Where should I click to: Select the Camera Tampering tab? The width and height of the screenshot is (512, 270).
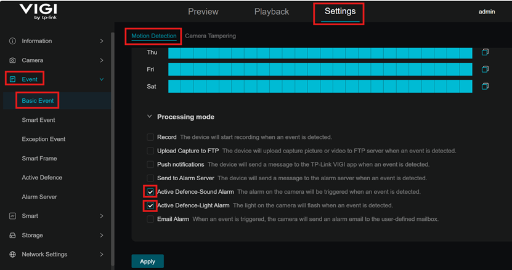pos(210,36)
